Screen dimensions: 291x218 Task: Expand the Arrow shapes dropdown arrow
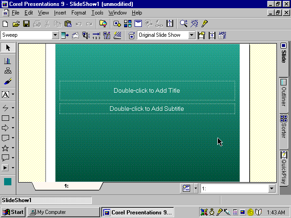coord(13,128)
